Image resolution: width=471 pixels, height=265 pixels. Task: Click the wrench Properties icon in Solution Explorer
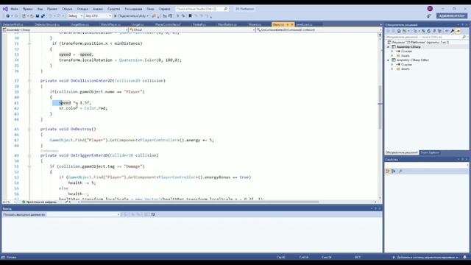click(453, 31)
